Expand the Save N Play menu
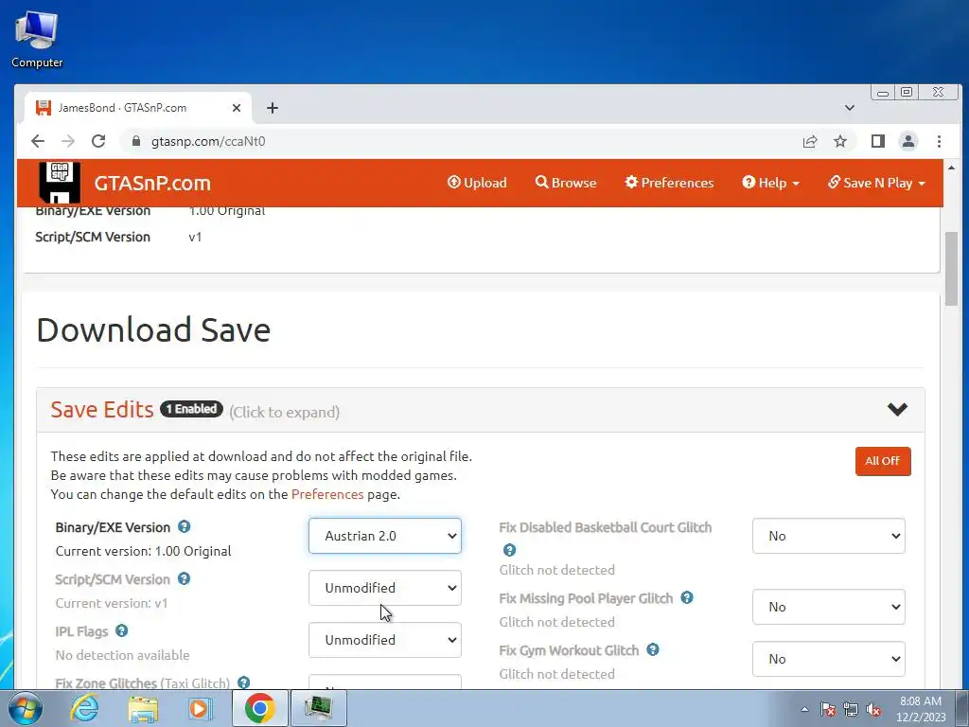The width and height of the screenshot is (969, 727). point(876,183)
